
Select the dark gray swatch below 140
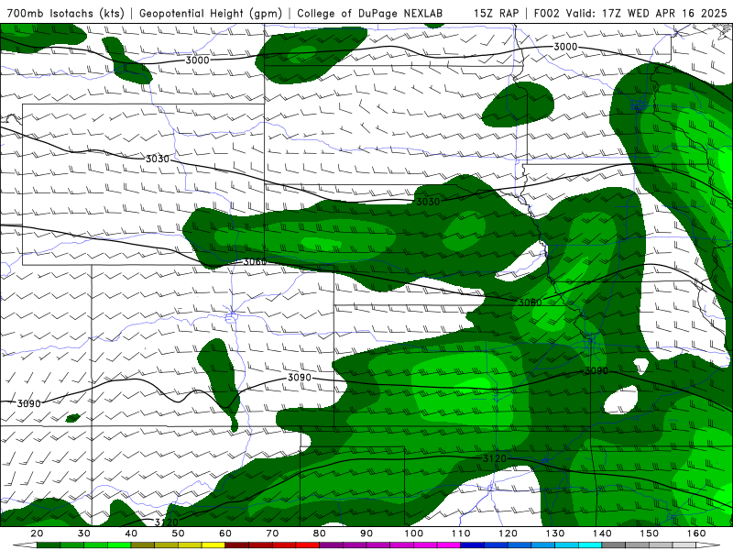[614, 545]
